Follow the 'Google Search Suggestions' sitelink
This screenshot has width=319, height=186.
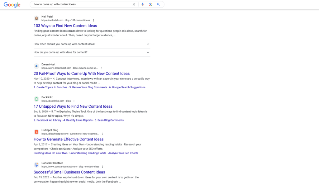(x=127, y=87)
